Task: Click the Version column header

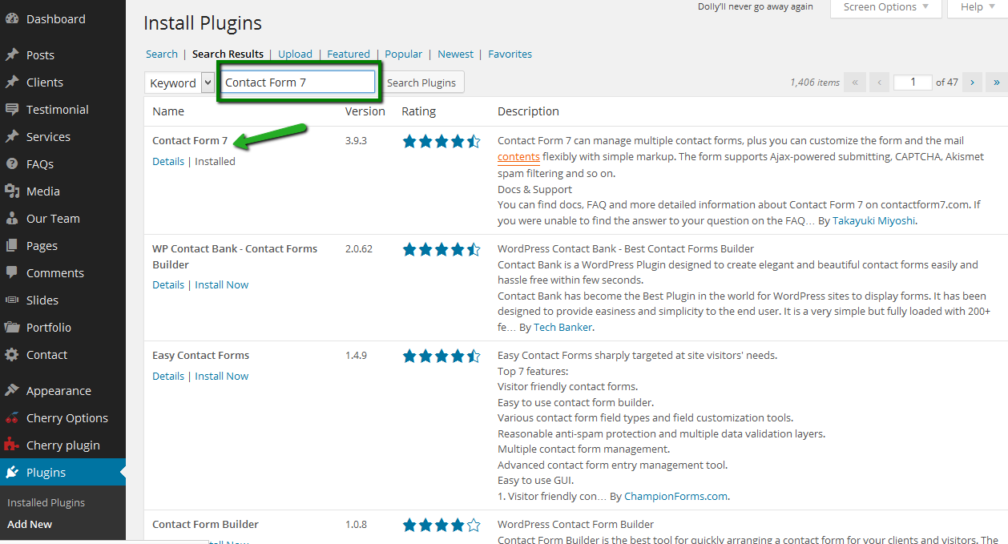Action: pyautogui.click(x=365, y=111)
